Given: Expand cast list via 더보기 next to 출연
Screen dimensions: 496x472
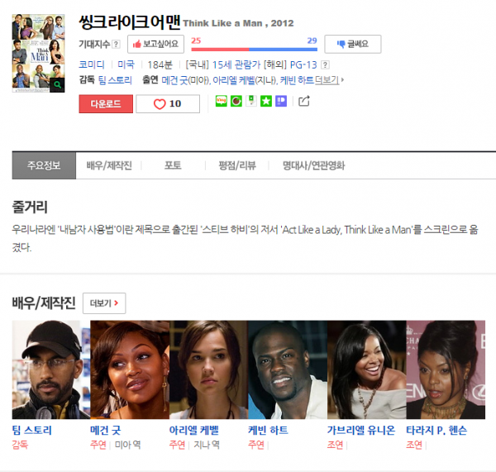Looking at the screenshot, I should [x=329, y=80].
